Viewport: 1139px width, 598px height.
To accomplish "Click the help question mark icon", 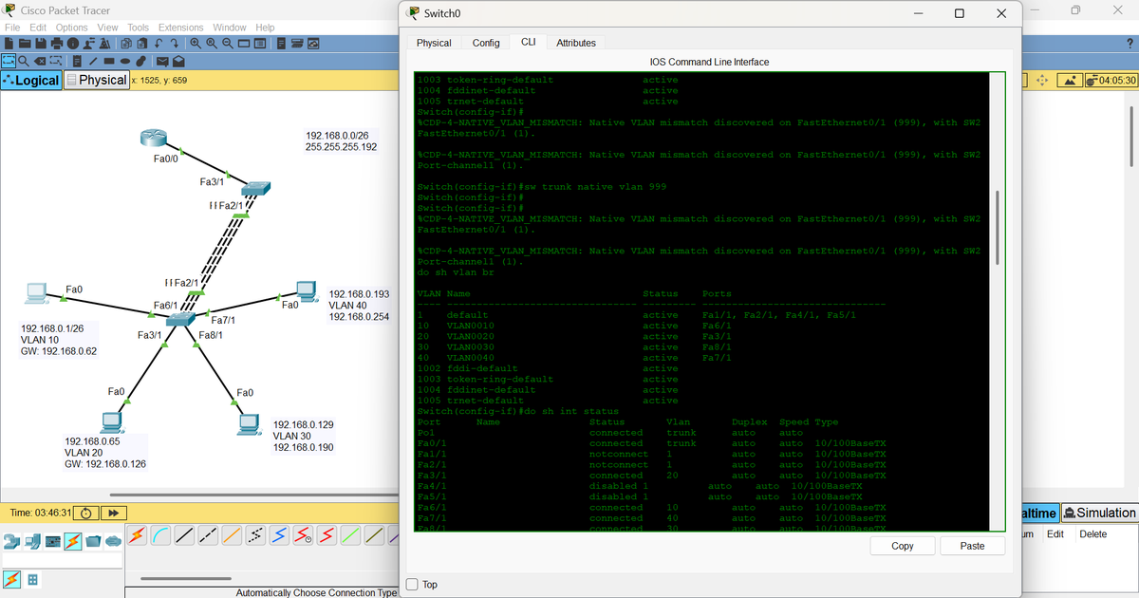I will click(1128, 45).
